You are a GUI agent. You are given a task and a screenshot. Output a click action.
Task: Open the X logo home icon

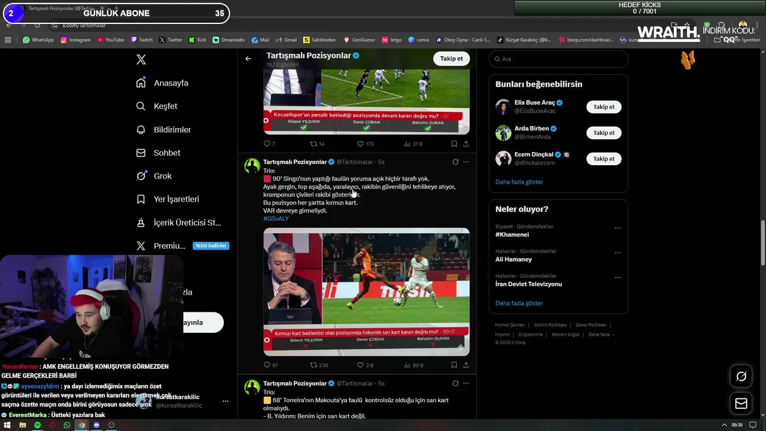(141, 59)
